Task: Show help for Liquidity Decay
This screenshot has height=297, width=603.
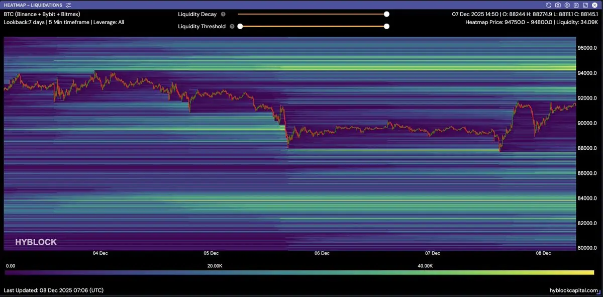Action: point(223,15)
